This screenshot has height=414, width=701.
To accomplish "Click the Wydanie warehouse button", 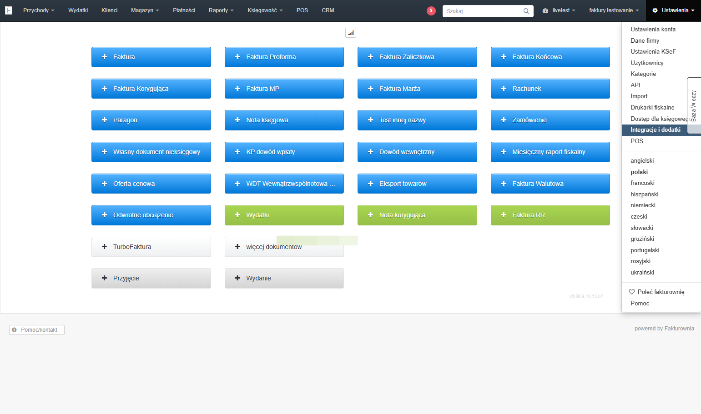I will (x=284, y=278).
